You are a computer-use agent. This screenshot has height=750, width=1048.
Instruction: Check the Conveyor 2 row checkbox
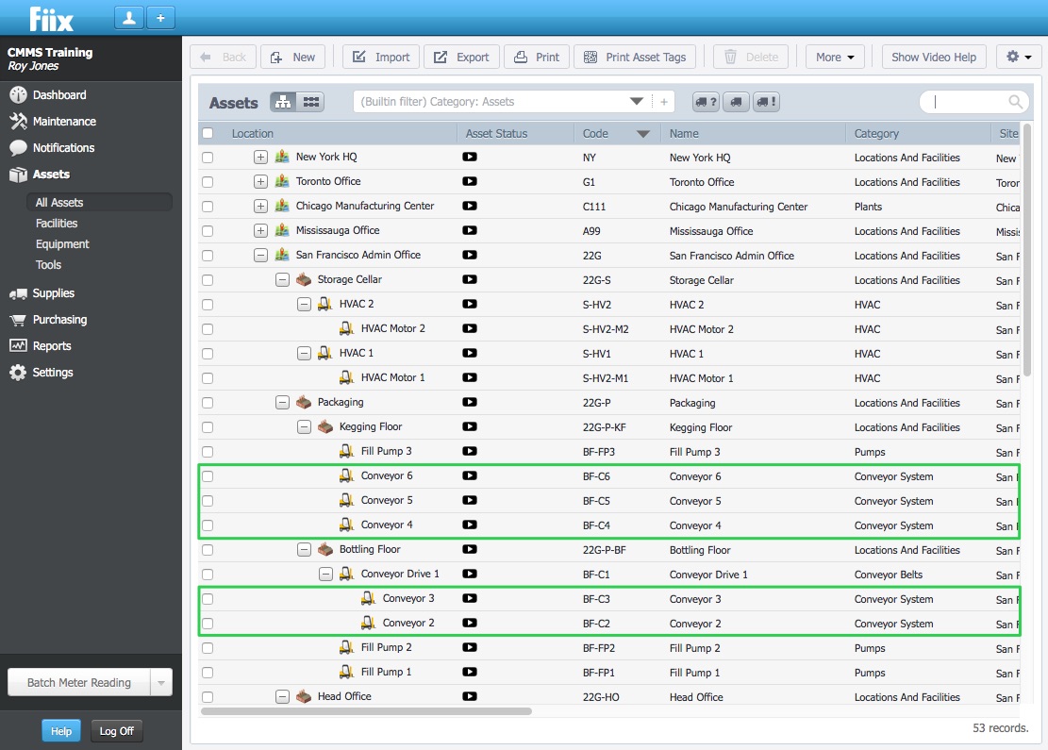pyautogui.click(x=208, y=623)
